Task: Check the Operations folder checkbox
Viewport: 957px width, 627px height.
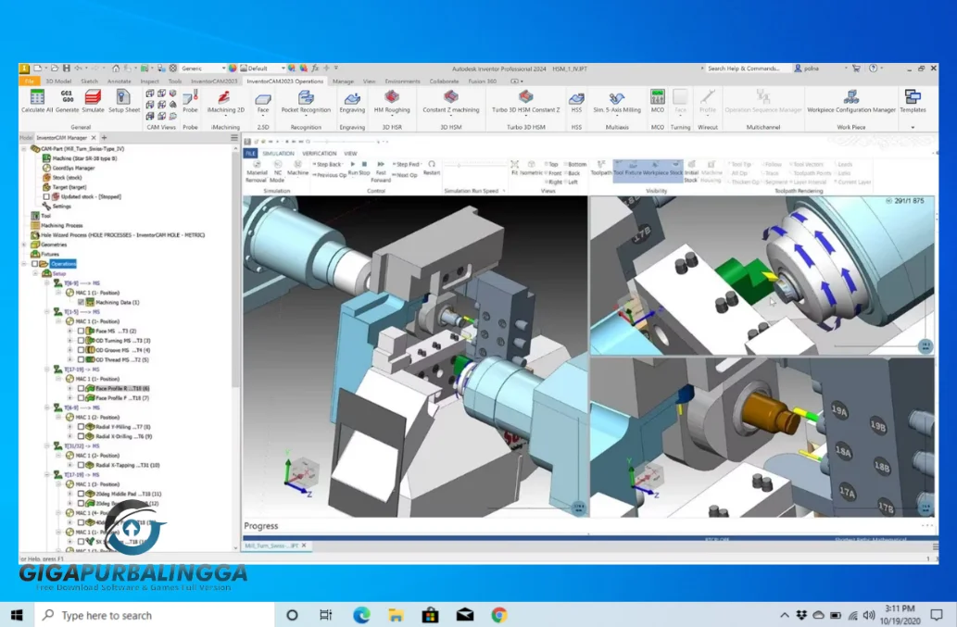Action: [x=34, y=263]
